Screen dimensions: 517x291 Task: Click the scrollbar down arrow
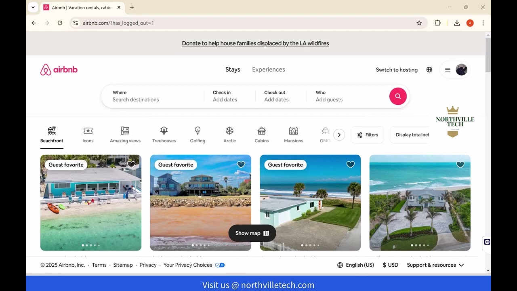pos(488,270)
